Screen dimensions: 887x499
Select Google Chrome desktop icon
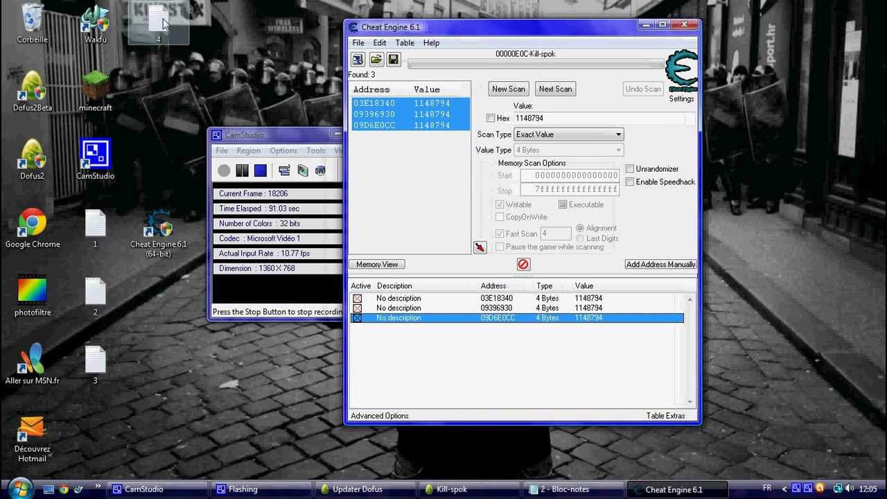[x=33, y=228]
